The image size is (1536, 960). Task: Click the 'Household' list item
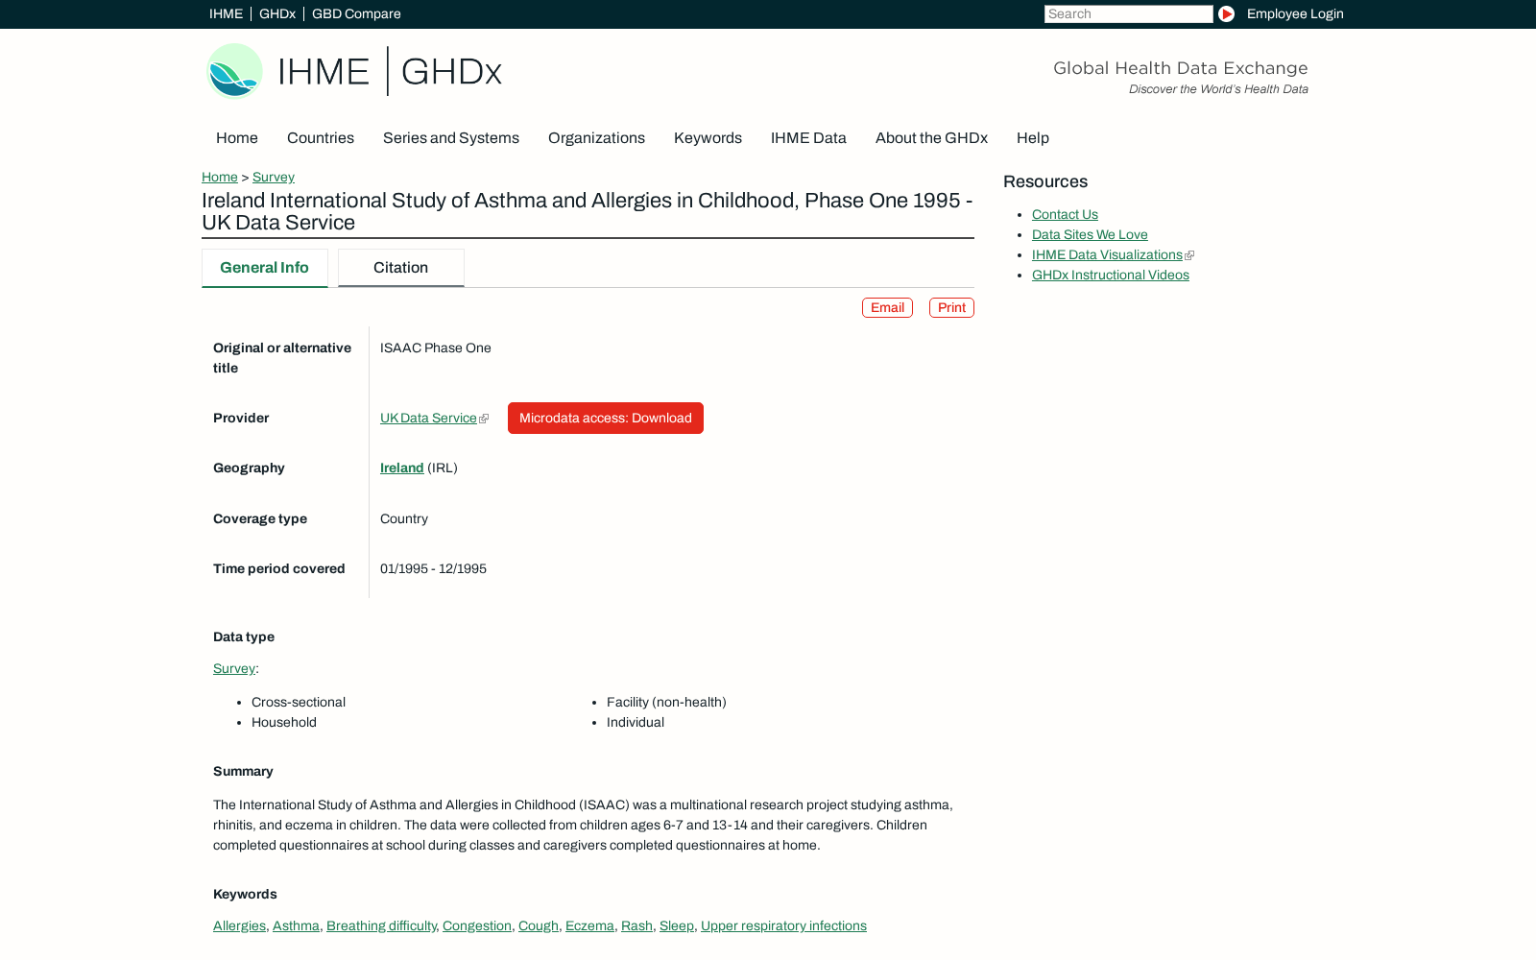(284, 723)
